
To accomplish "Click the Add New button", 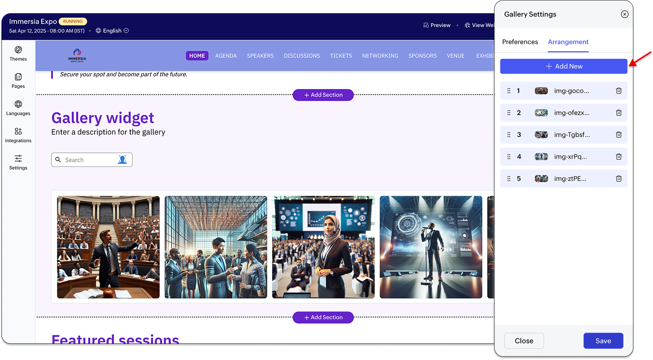I will (564, 66).
